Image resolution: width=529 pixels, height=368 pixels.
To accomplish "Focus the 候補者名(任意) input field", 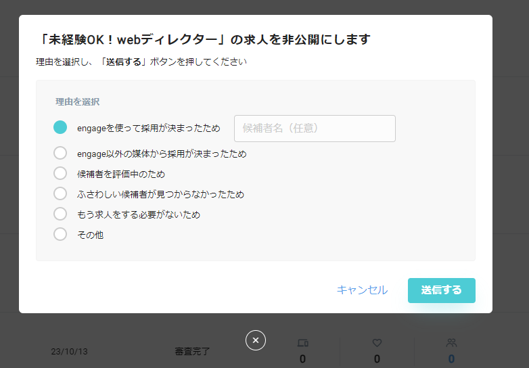I will [x=315, y=129].
